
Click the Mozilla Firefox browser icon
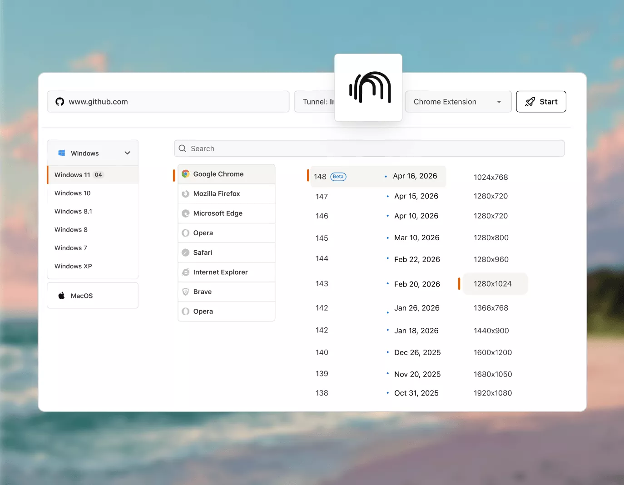click(185, 193)
